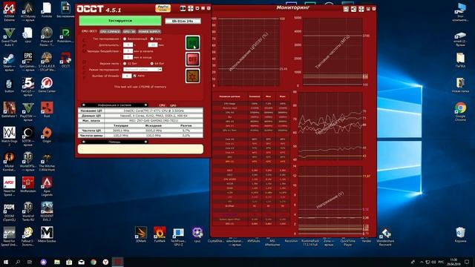This screenshot has height=267, width=475.
Task: Open 3DMark desktop shortcut
Action: click(x=141, y=234)
